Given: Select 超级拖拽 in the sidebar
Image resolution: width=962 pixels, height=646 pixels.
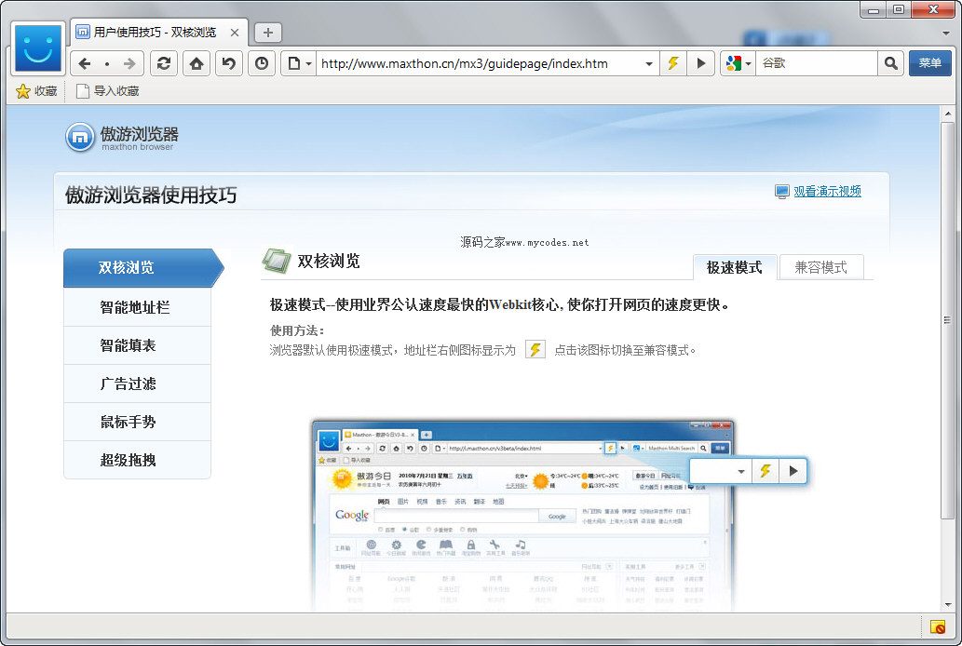Looking at the screenshot, I should pyautogui.click(x=138, y=460).
